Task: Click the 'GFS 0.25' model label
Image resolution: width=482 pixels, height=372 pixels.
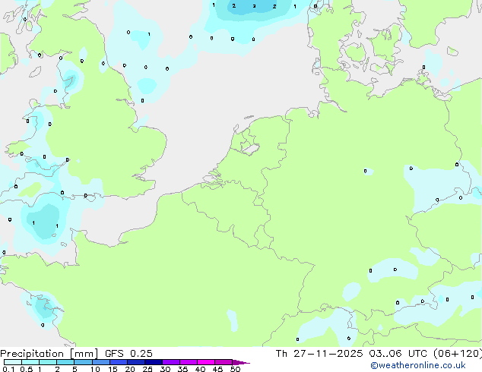Action: coord(128,354)
